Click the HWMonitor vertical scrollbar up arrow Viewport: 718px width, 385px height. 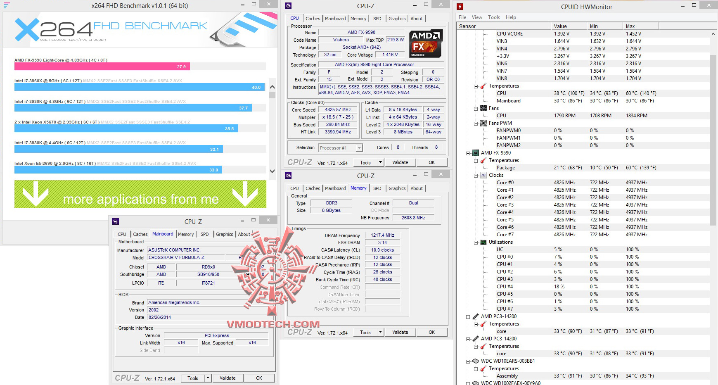coord(713,34)
